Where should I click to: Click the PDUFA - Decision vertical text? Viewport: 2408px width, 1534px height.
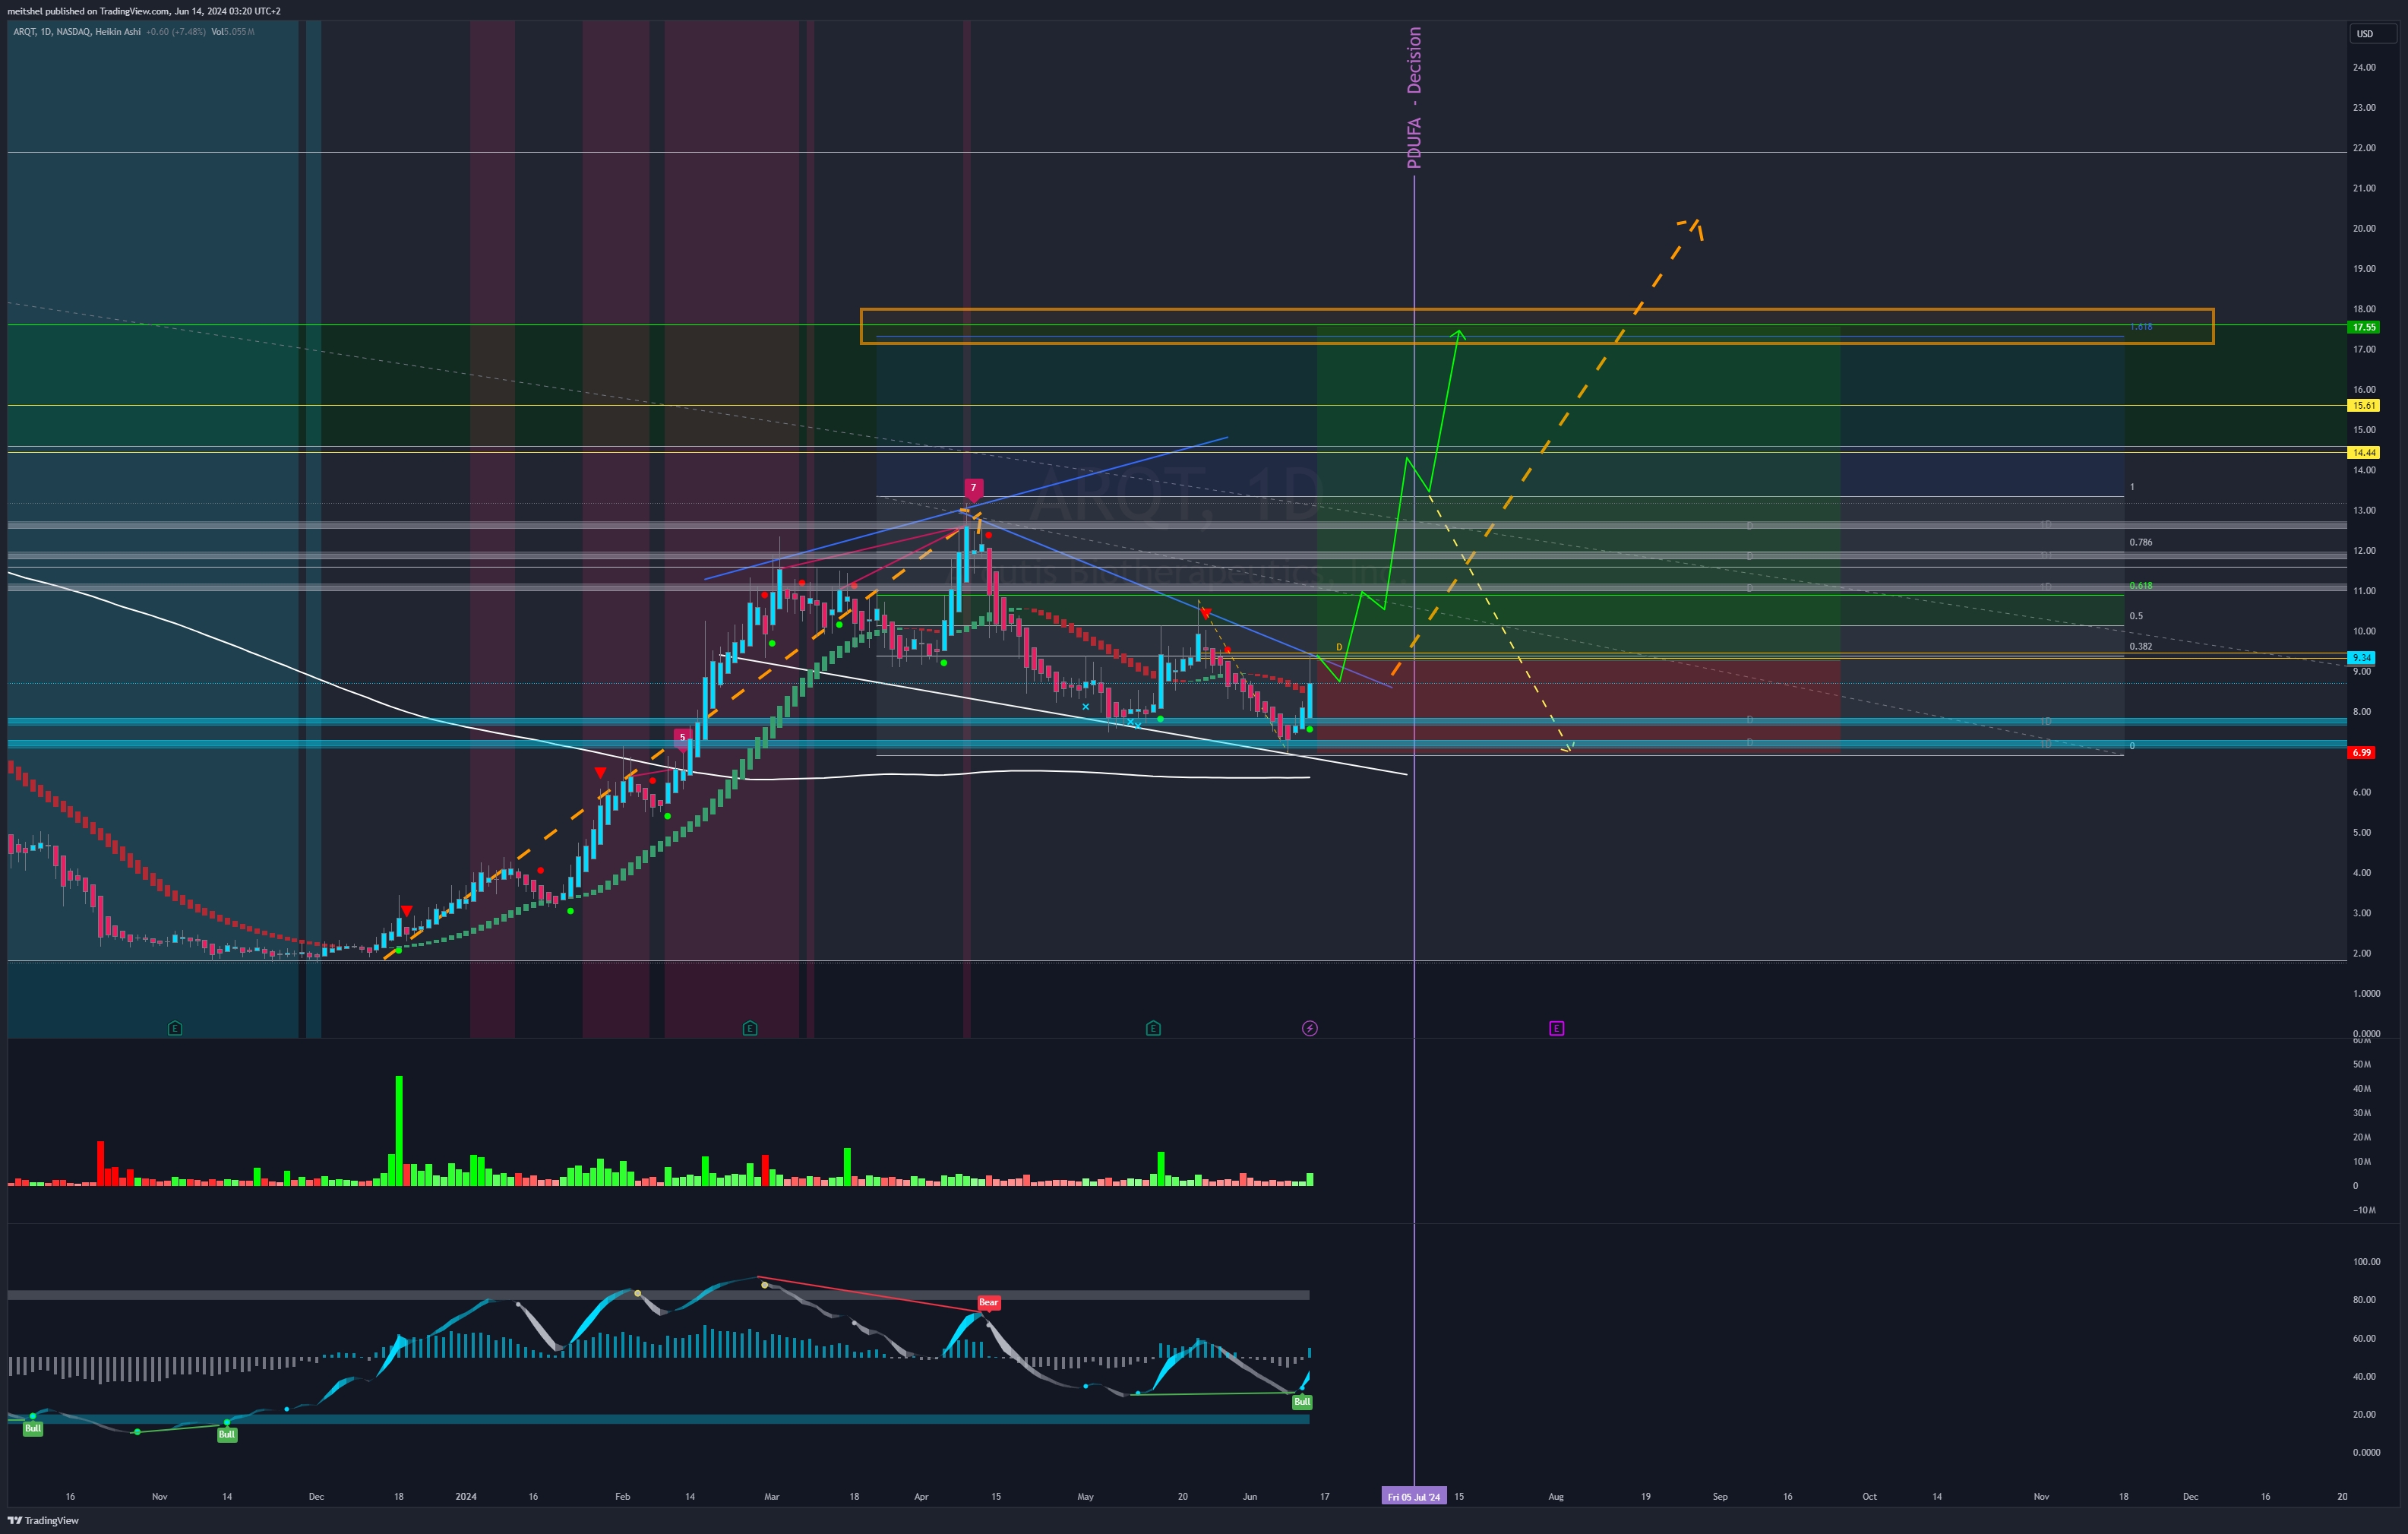(x=1414, y=97)
